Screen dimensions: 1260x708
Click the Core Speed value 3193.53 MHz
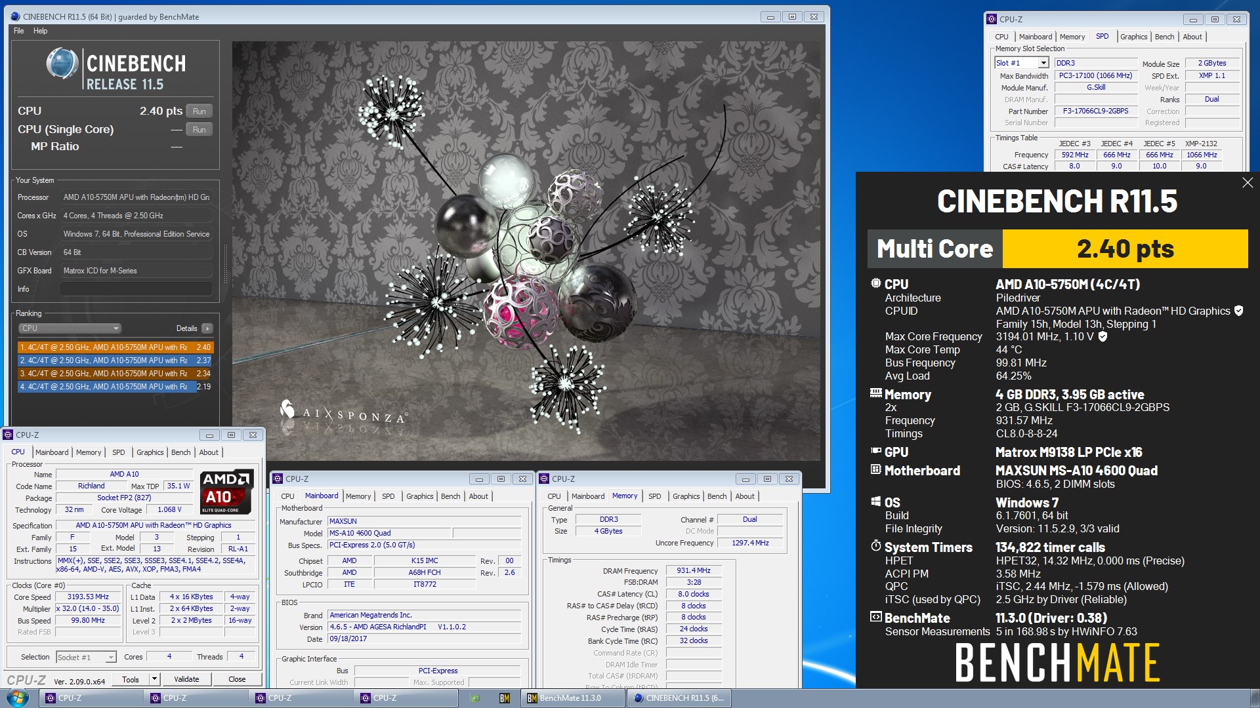point(88,597)
